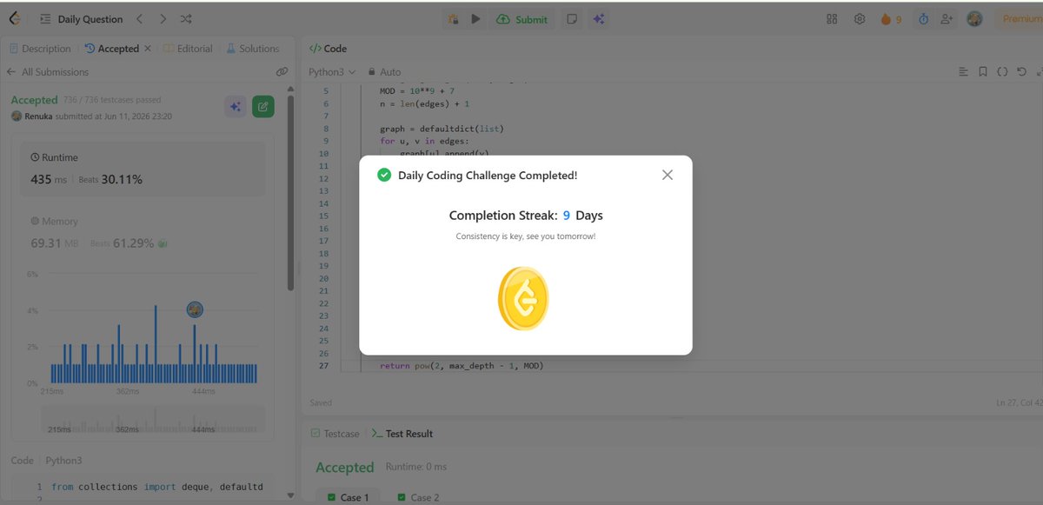The height and width of the screenshot is (505, 1043).
Task: Click the debugger icon beside Run
Action: (x=453, y=19)
